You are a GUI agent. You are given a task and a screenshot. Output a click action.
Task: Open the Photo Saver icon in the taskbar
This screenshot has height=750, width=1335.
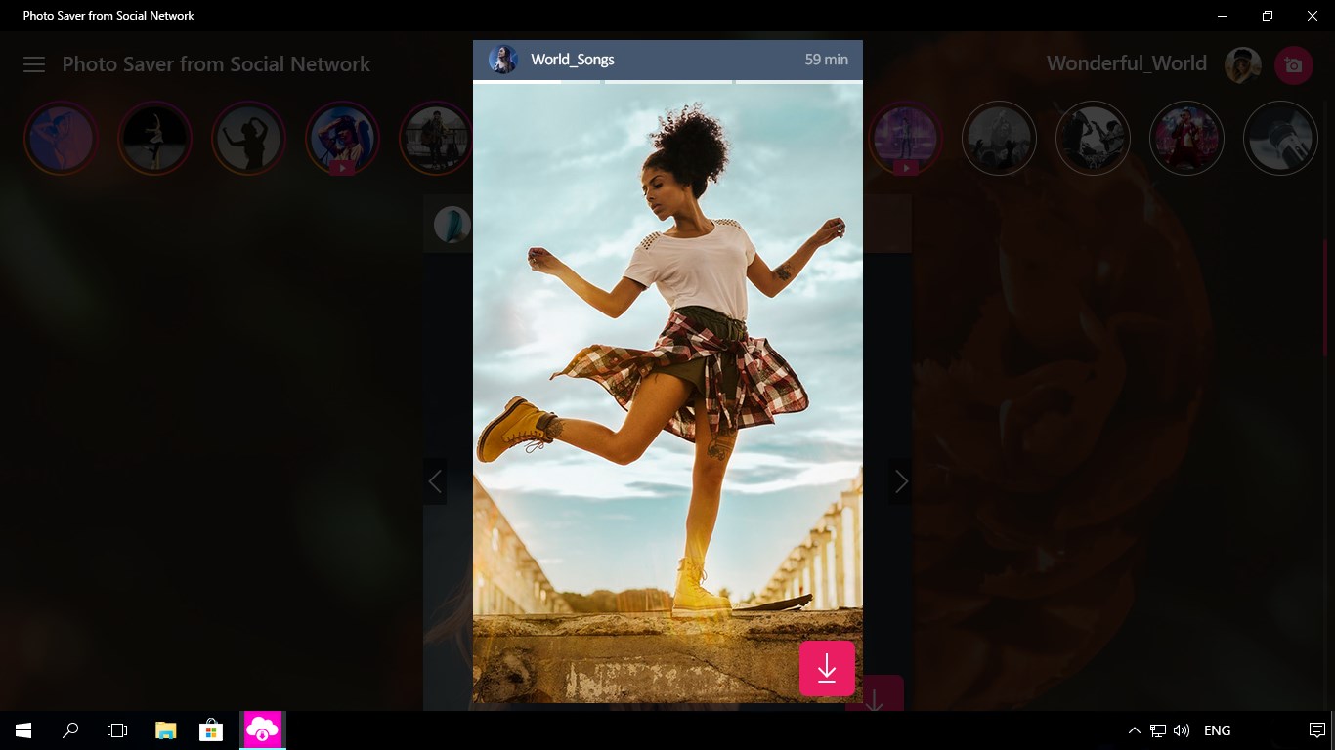[x=261, y=729]
